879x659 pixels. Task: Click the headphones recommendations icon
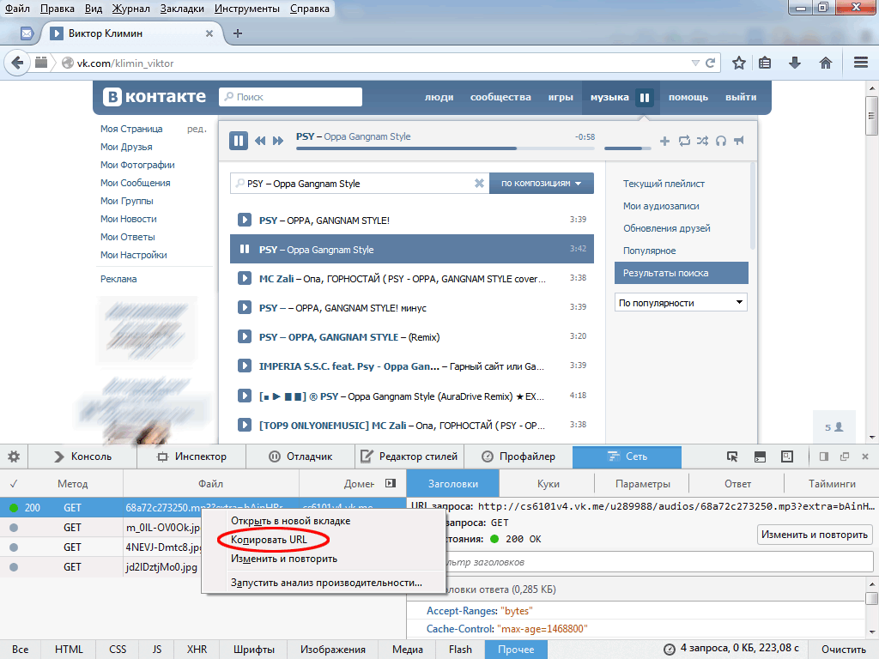(721, 141)
